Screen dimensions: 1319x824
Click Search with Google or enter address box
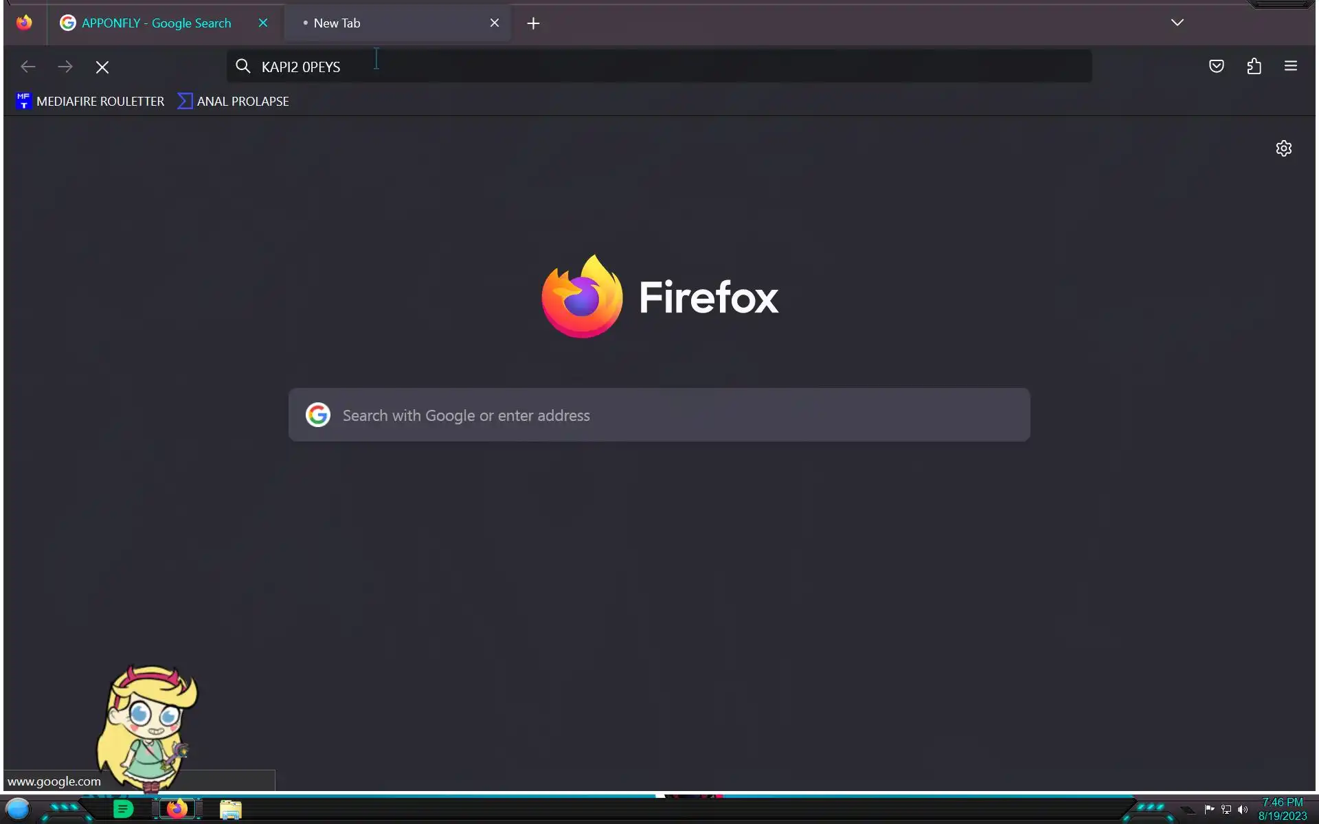click(x=659, y=415)
